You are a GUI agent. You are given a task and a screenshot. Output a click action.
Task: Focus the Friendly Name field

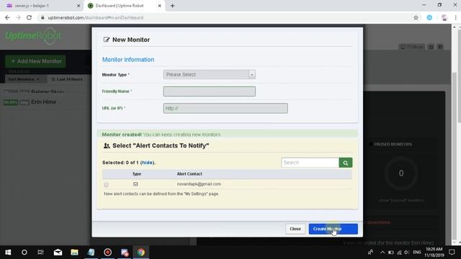click(209, 91)
